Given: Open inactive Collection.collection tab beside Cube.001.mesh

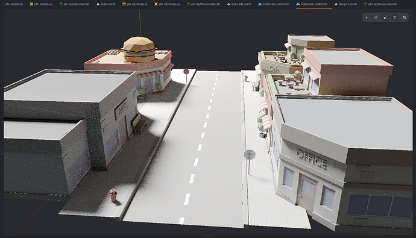Looking at the screenshot, I should tap(274, 4).
